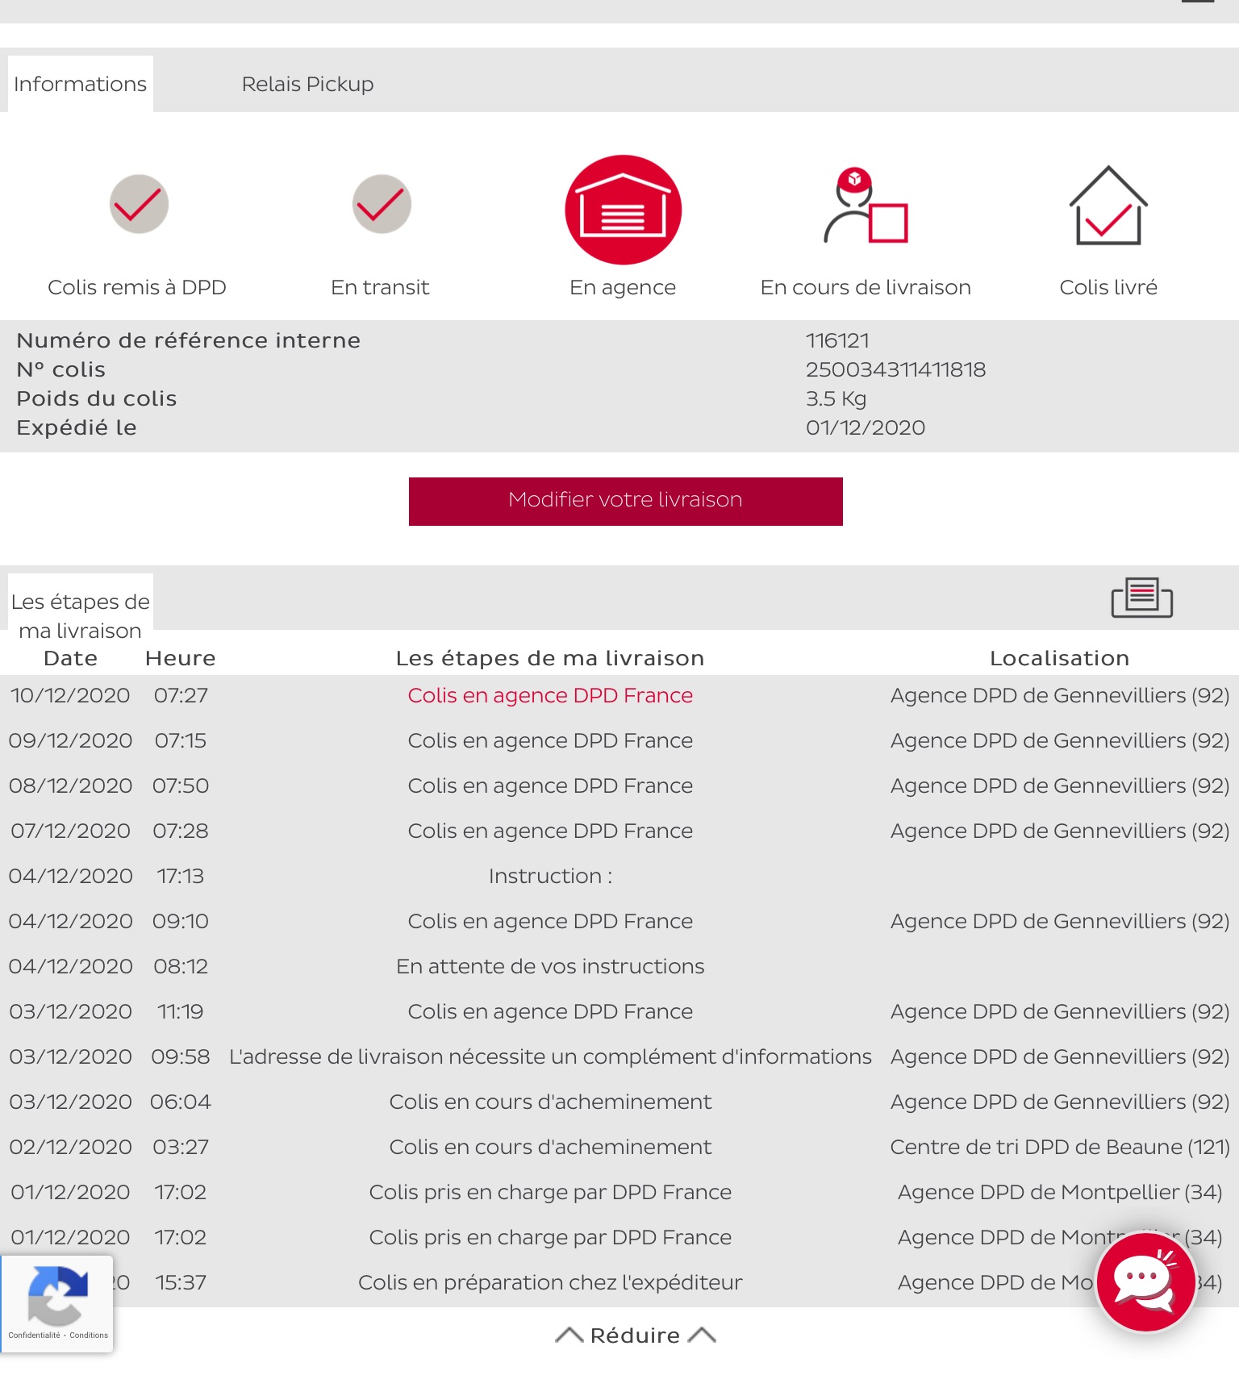
Task: Click the N° colis label
Action: pyautogui.click(x=60, y=369)
